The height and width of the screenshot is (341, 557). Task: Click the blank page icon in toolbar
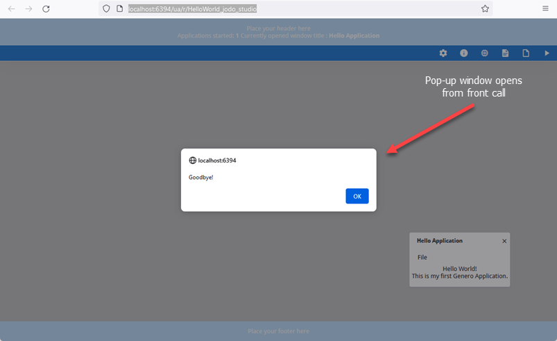(526, 53)
